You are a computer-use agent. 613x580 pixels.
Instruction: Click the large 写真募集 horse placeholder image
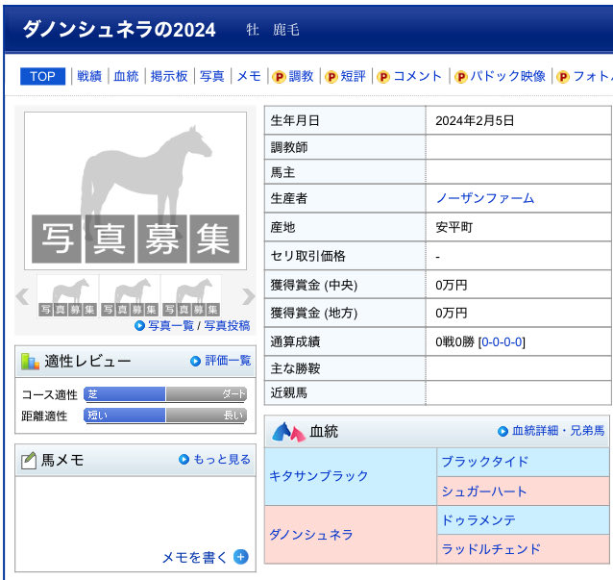point(135,191)
